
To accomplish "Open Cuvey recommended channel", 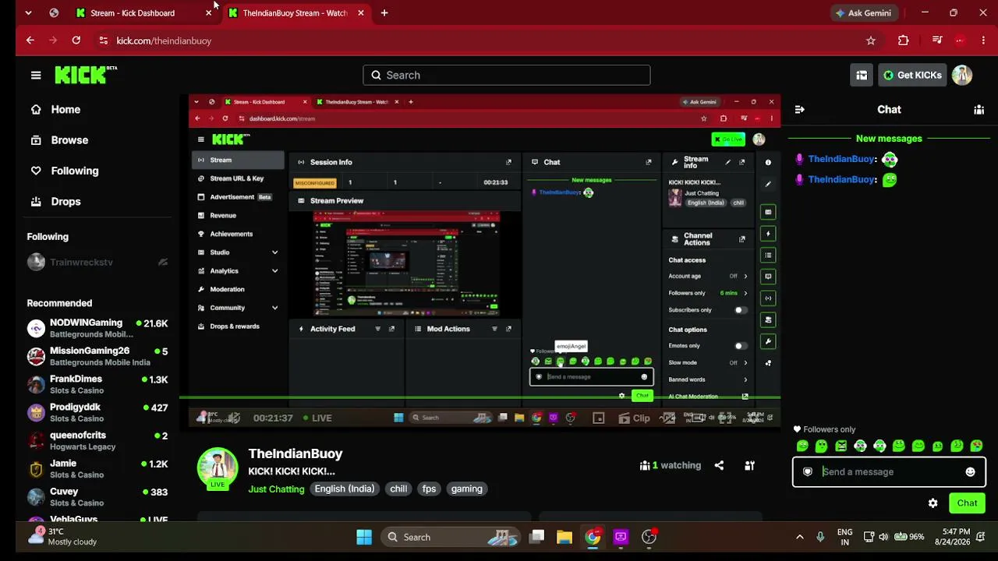I will coord(97,496).
